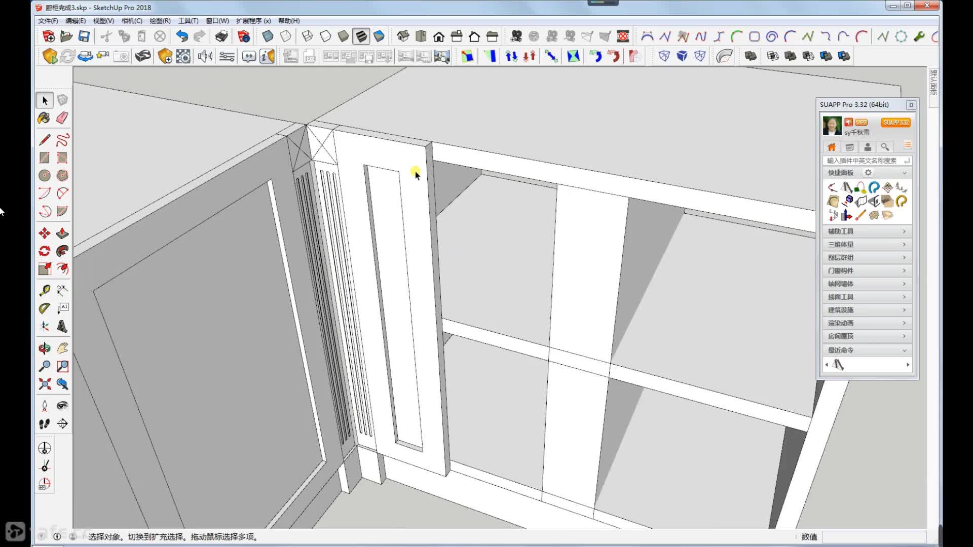Image resolution: width=973 pixels, height=547 pixels.
Task: Click the Save disk icon
Action: click(x=84, y=36)
